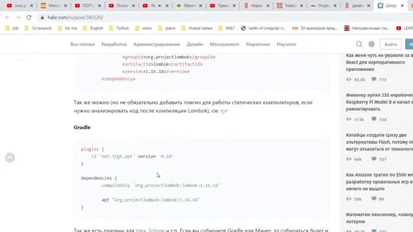Open the Python bookmarks folder
This screenshot has width=413, height=232.
point(119,28)
